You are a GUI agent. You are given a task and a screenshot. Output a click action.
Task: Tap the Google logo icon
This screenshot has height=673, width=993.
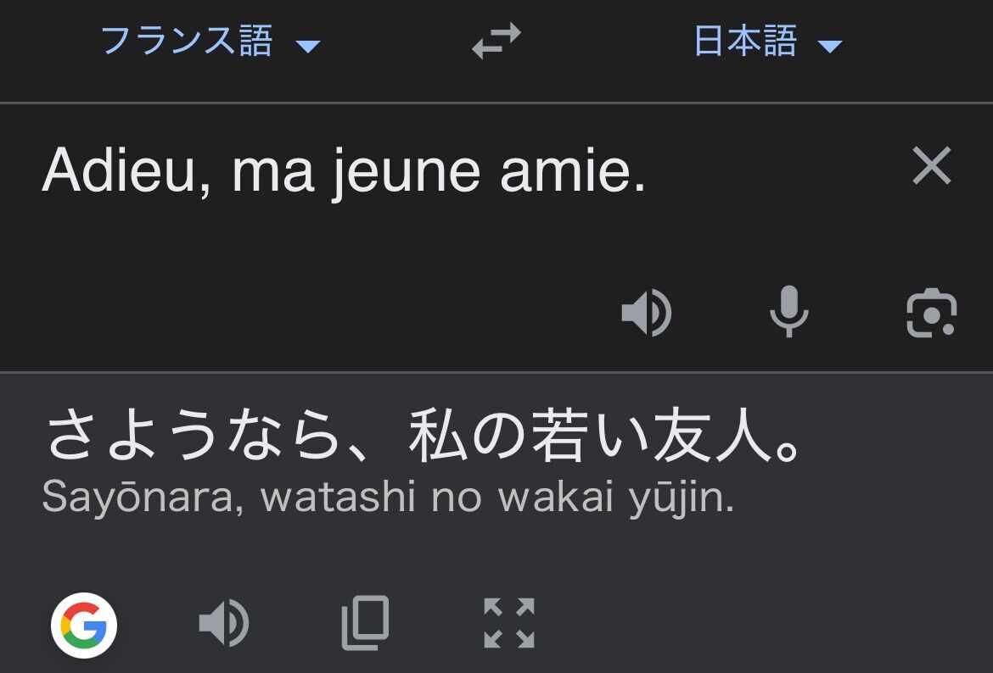point(84,626)
